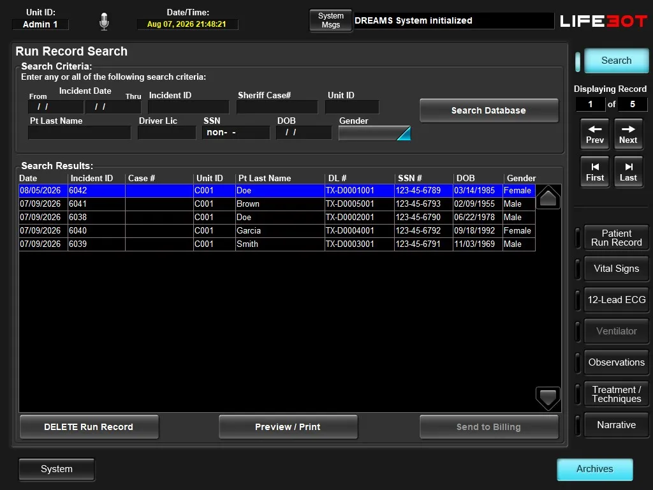Jump to the First record
Viewport: 653px width, 490px height.
pos(595,171)
